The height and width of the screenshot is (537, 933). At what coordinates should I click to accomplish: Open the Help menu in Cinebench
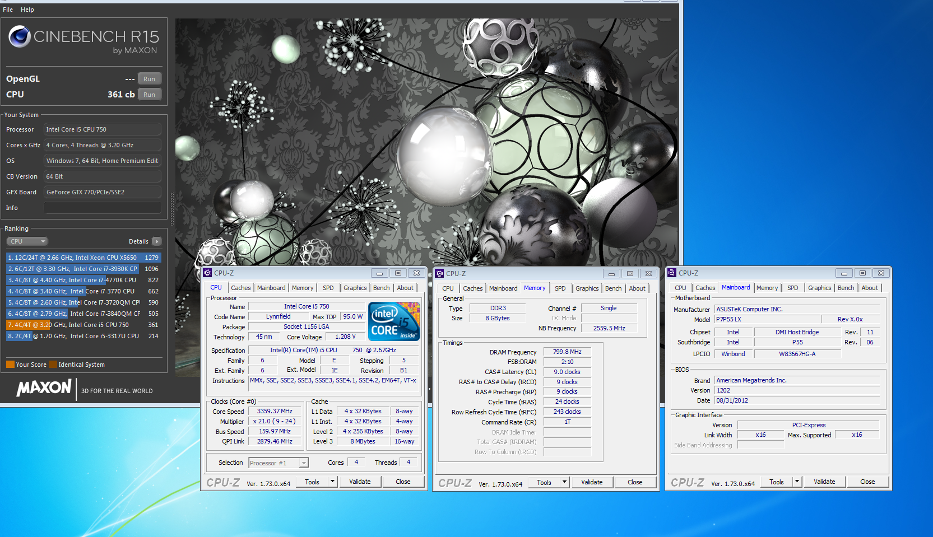[x=27, y=10]
